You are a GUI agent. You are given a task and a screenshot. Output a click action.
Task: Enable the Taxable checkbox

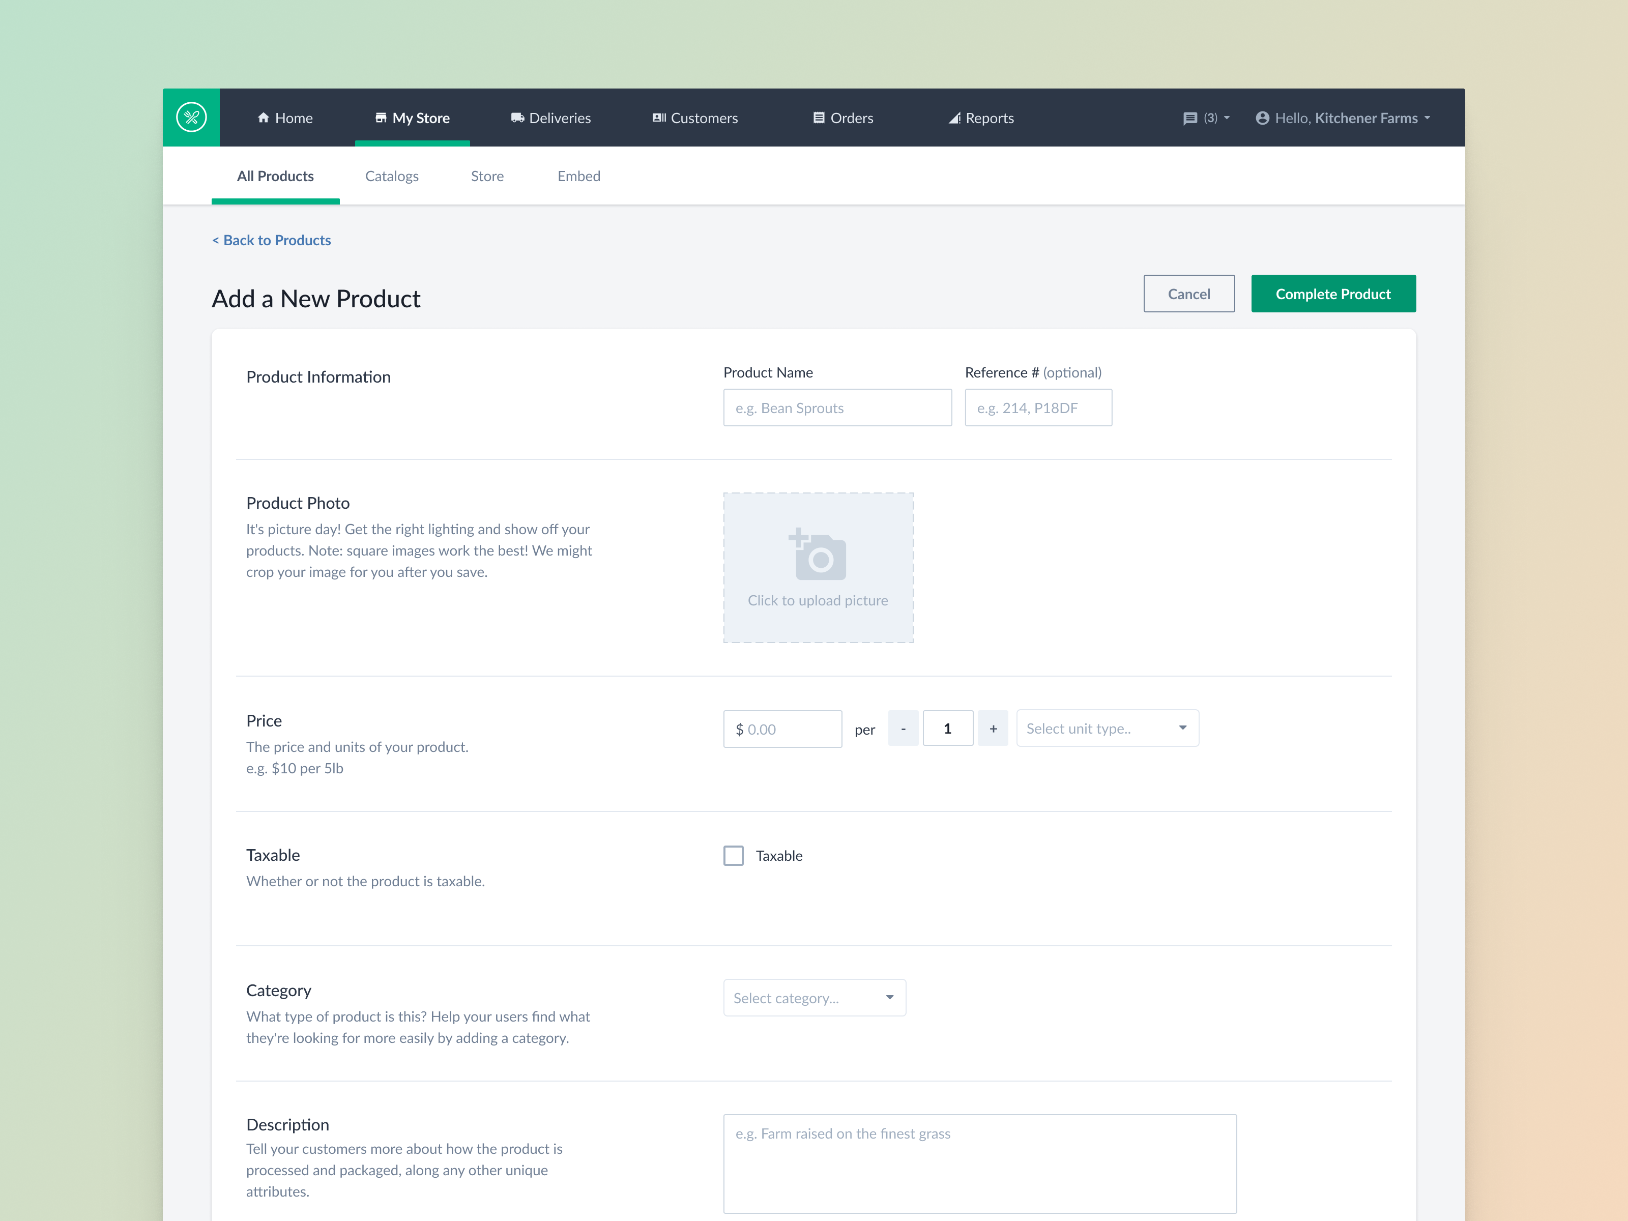(x=733, y=855)
